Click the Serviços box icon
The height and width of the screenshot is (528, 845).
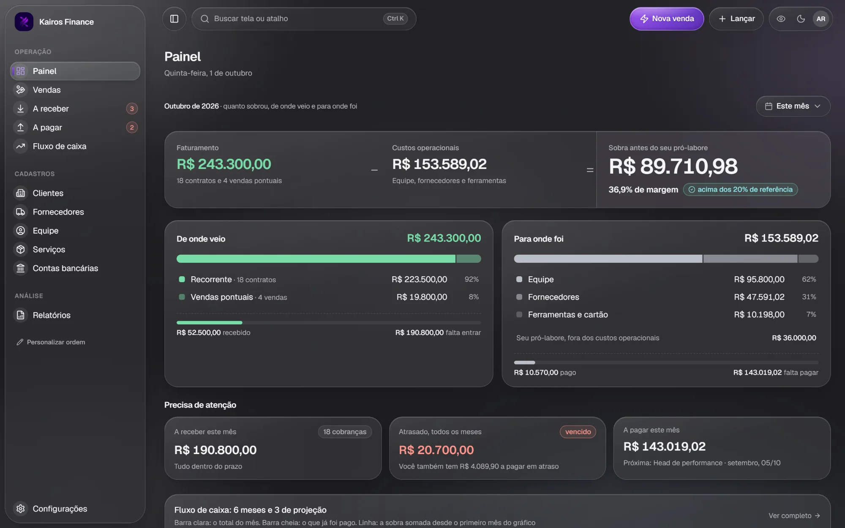[20, 249]
